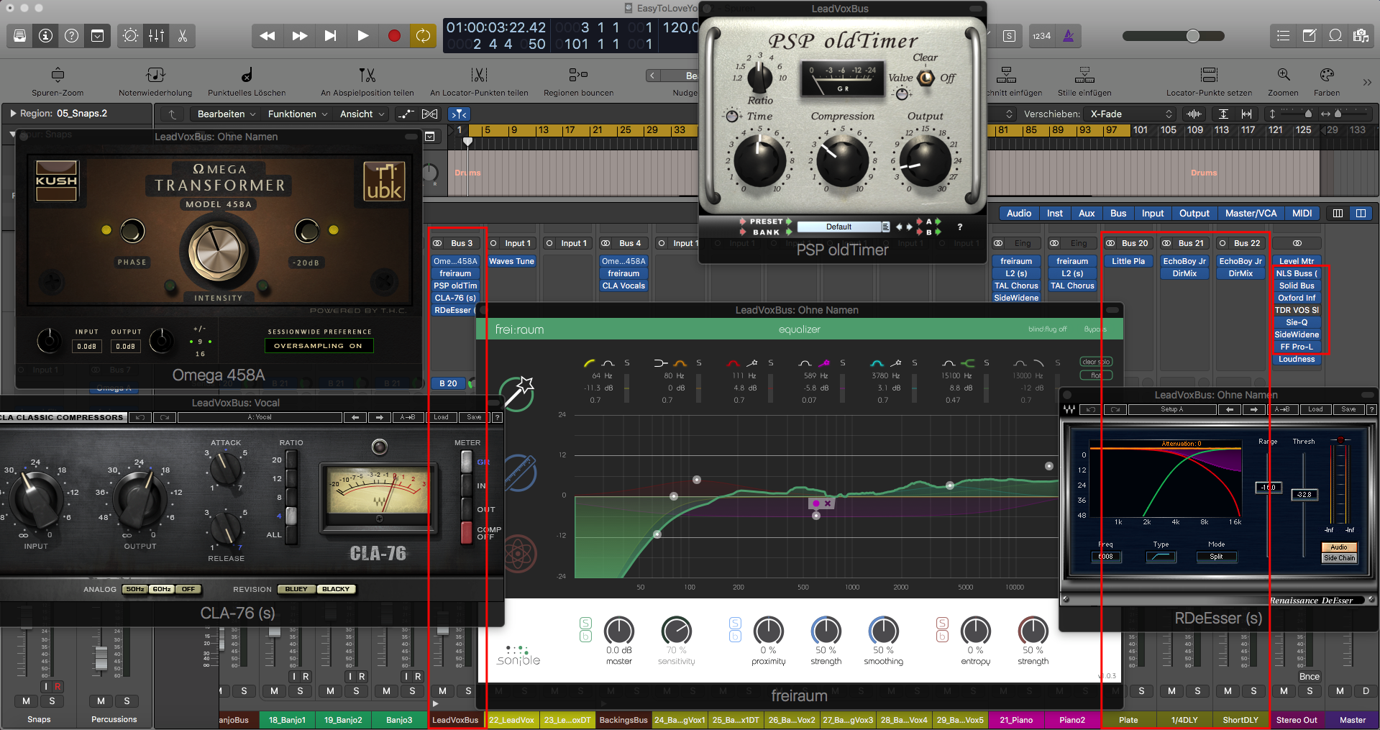Open Quick Help question mark icon
Screen dimensions: 1380x730
tap(71, 36)
